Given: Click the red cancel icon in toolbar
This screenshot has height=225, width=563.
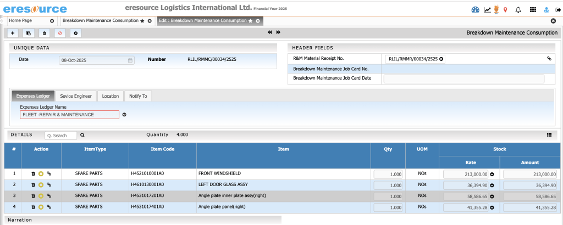Looking at the screenshot, I should (60, 33).
